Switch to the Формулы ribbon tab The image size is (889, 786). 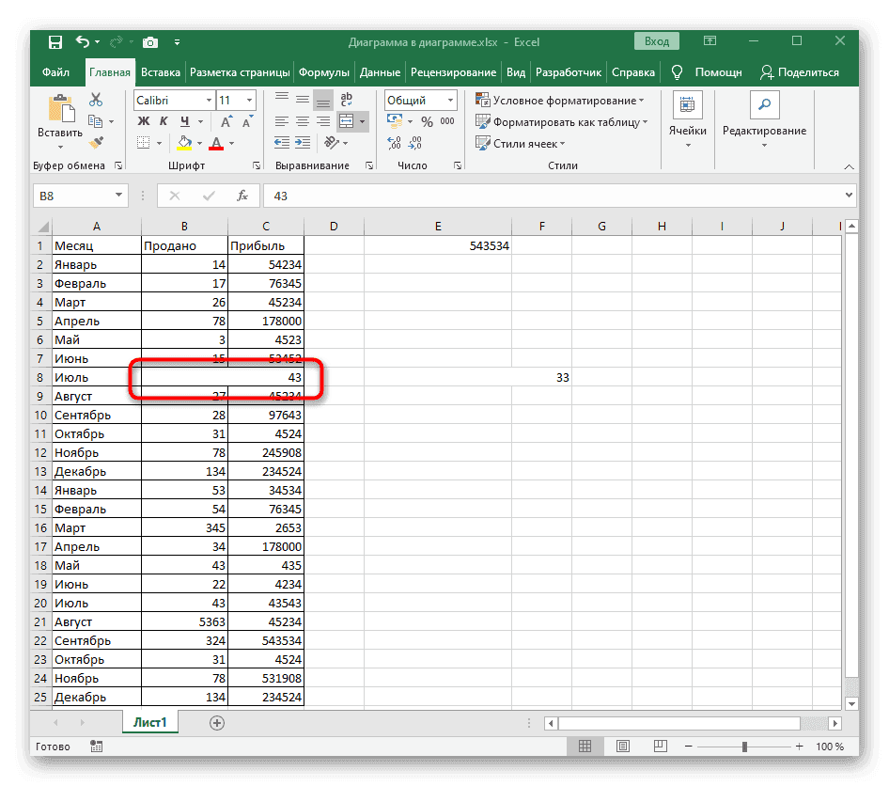click(x=324, y=72)
